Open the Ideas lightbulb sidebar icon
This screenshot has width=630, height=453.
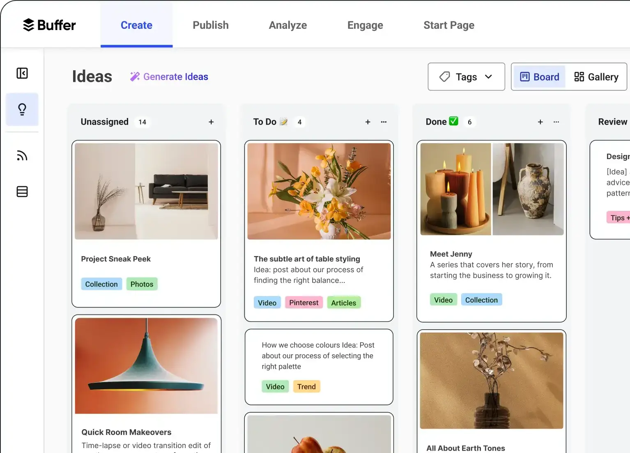click(x=22, y=109)
